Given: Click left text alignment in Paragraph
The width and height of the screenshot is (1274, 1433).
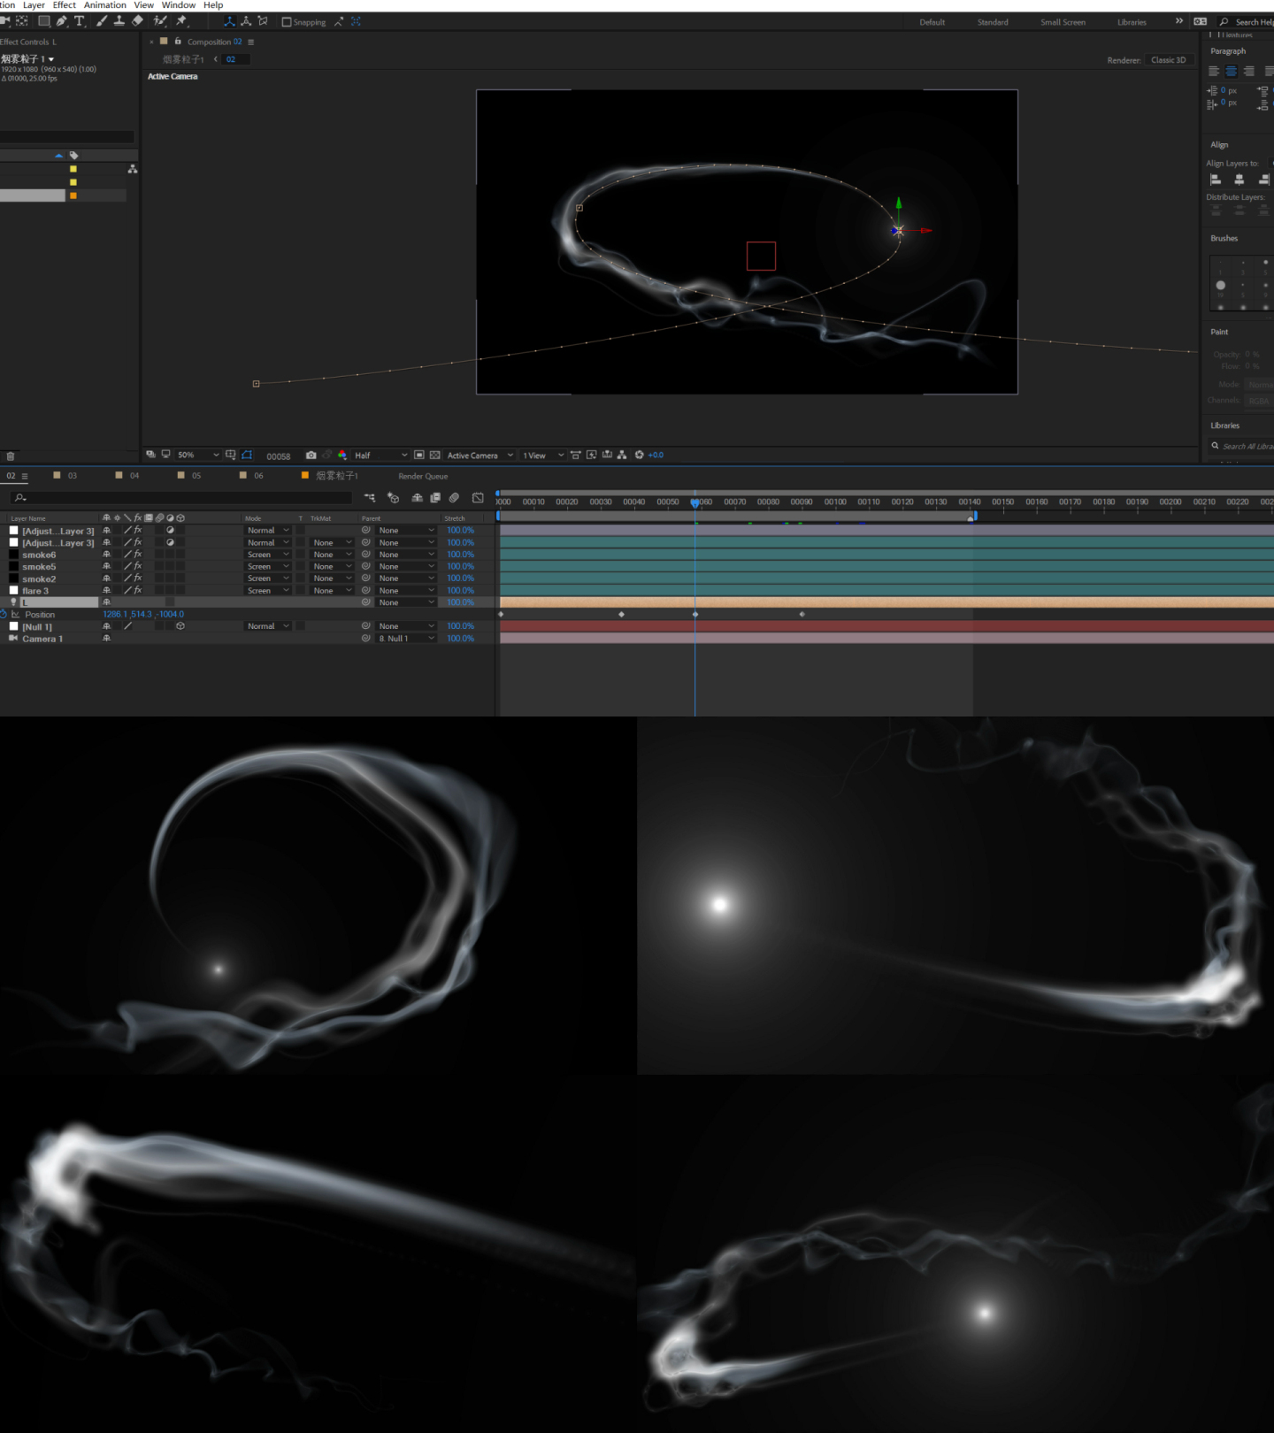Looking at the screenshot, I should point(1214,72).
